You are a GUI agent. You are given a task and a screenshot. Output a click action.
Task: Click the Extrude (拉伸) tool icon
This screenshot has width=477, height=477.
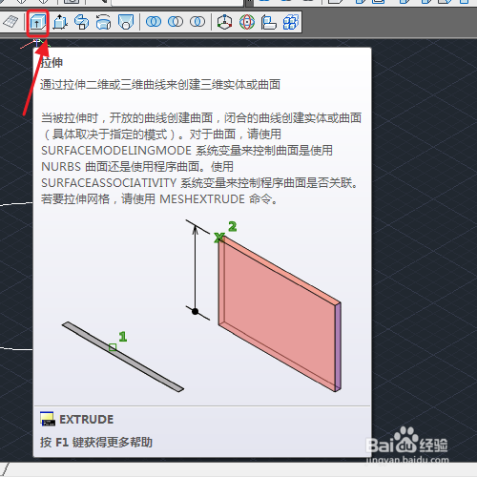tap(38, 22)
